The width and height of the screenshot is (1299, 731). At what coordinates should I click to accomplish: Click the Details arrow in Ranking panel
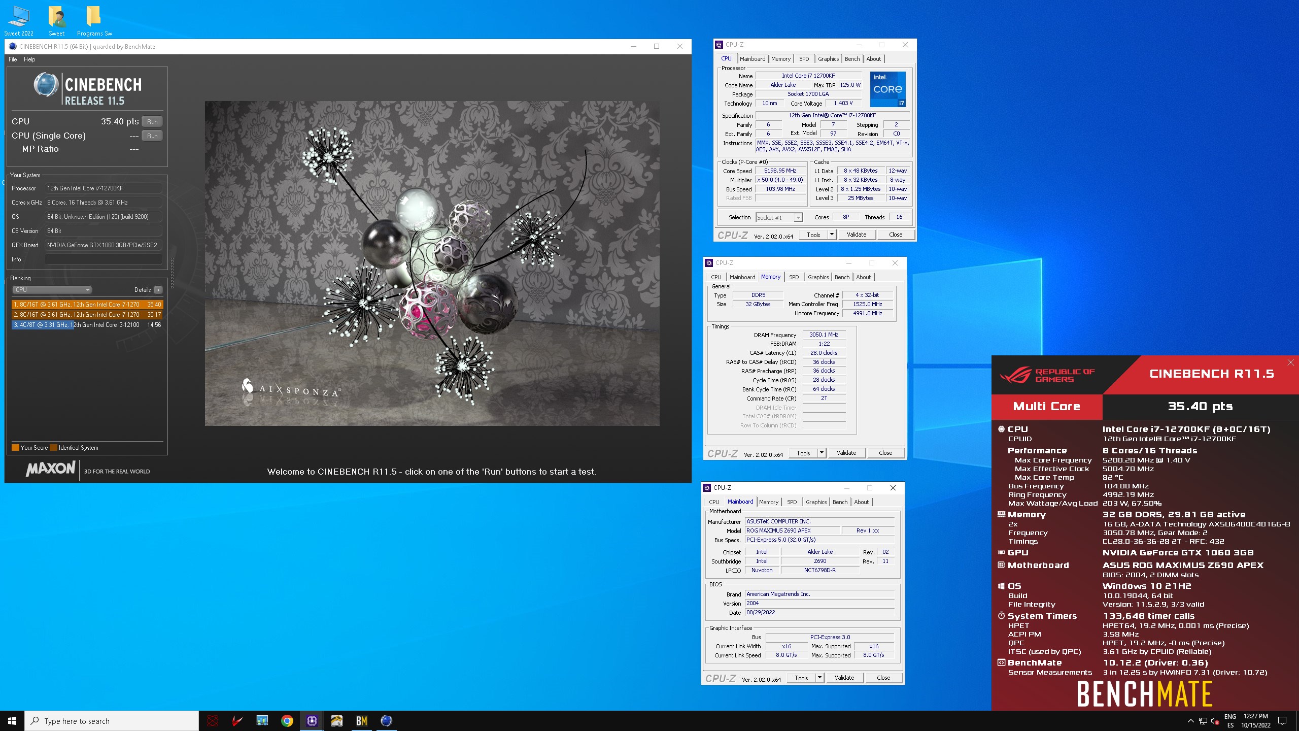[x=158, y=290]
